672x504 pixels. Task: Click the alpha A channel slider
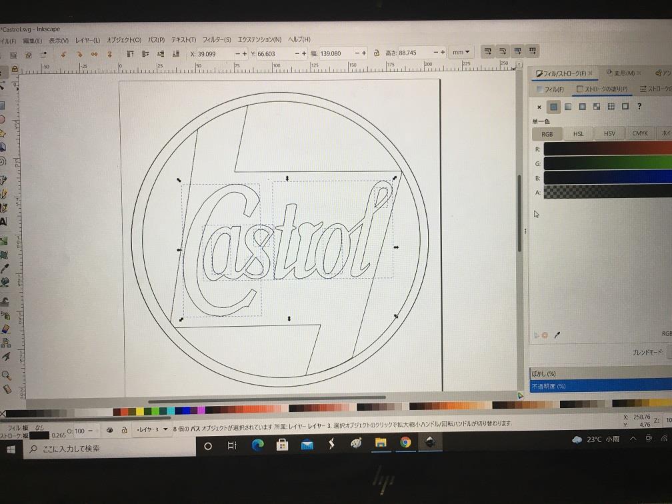click(x=608, y=192)
